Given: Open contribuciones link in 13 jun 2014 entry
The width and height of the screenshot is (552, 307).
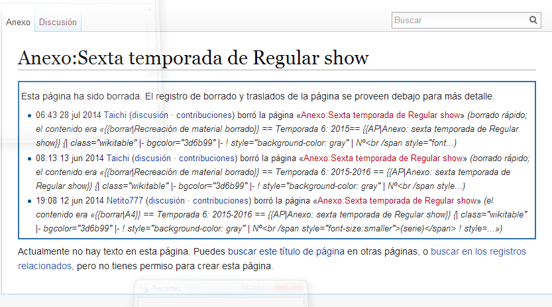Looking at the screenshot, I should [207, 158].
